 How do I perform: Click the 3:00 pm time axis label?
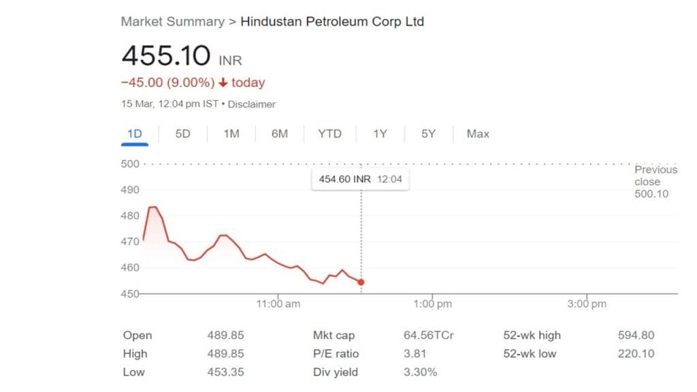[587, 304]
